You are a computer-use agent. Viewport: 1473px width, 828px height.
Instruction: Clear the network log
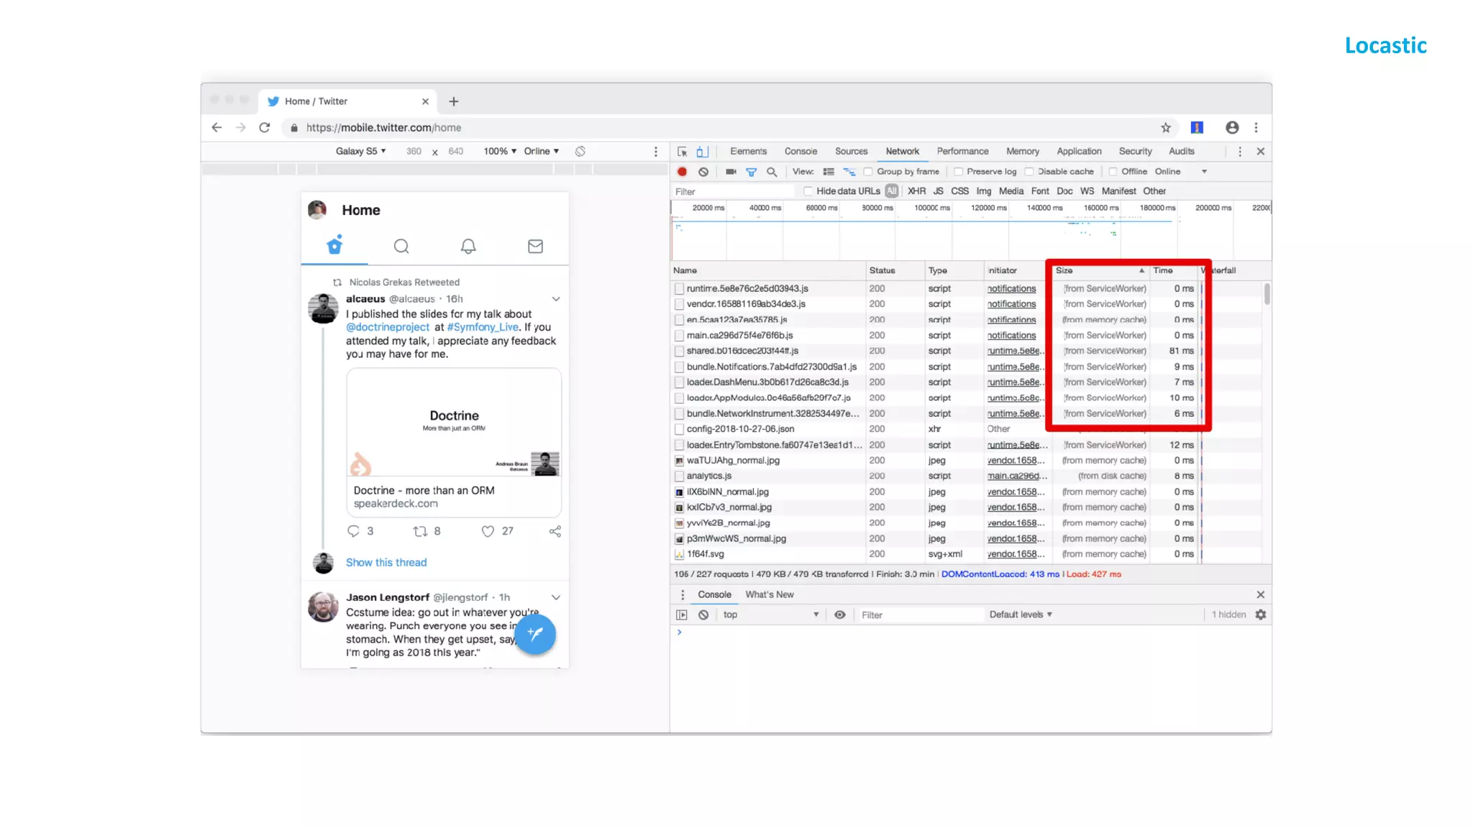coord(703,172)
